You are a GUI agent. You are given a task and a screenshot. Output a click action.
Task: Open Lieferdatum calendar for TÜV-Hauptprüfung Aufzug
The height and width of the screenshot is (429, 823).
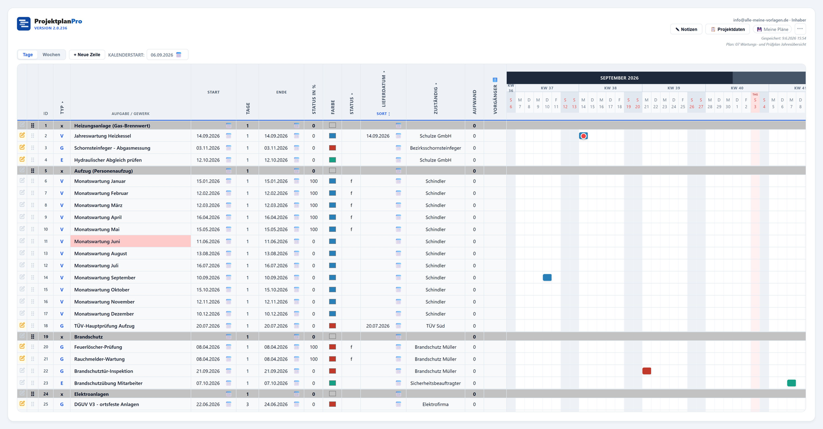[x=398, y=326]
